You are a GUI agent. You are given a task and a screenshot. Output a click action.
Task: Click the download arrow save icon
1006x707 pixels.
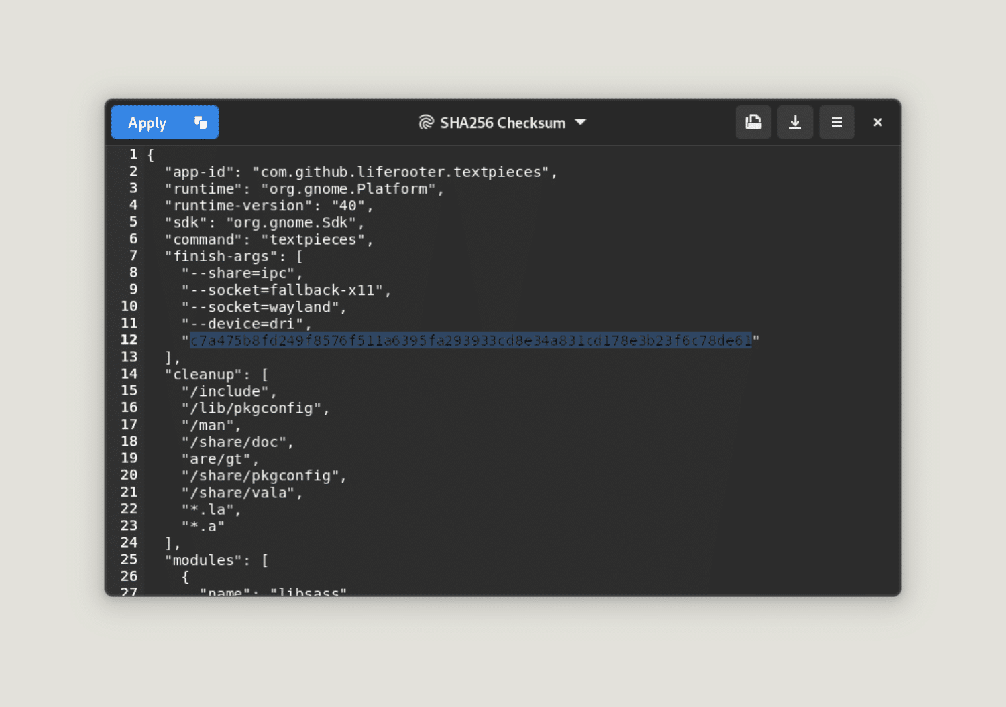pyautogui.click(x=795, y=122)
